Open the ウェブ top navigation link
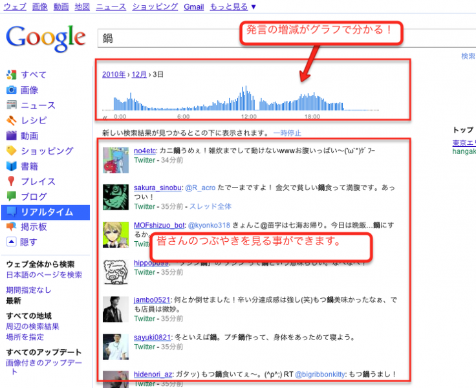Image resolution: width=476 pixels, height=388 pixels. click(15, 6)
